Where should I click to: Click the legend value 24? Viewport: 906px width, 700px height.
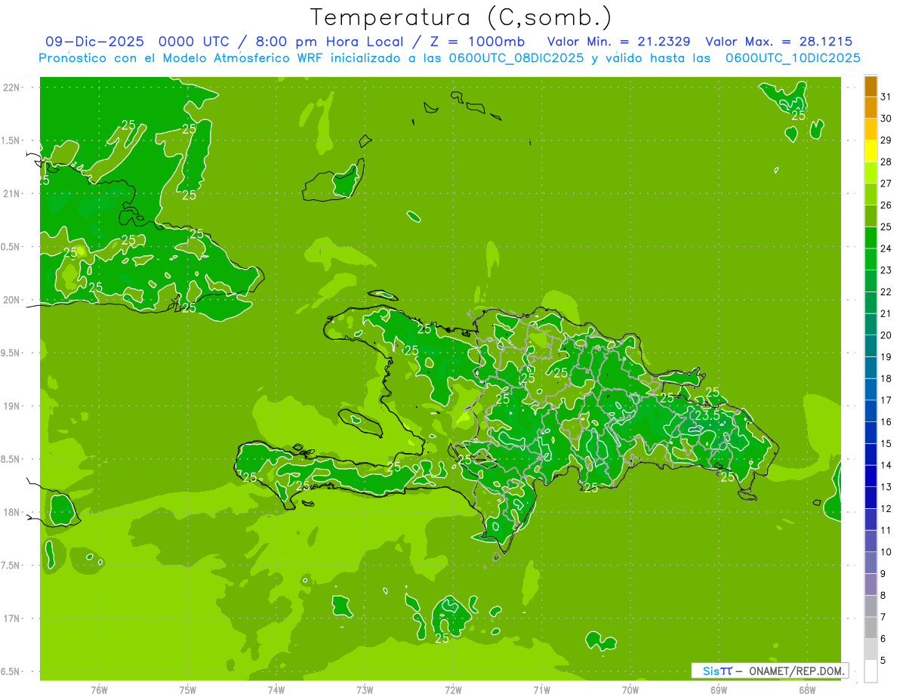point(886,248)
